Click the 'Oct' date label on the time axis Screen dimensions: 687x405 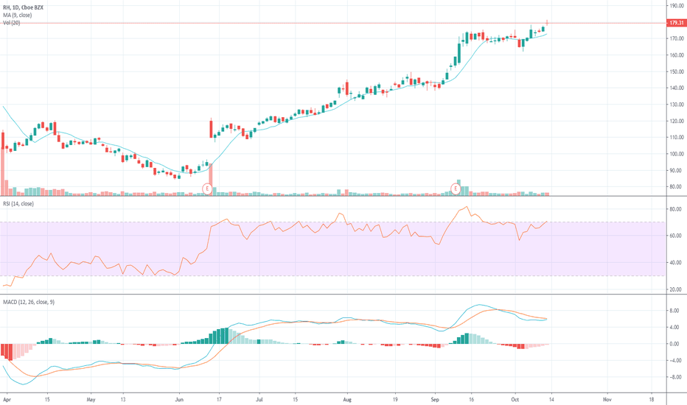pos(515,400)
